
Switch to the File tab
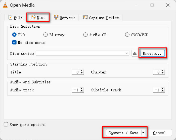pos(16,18)
